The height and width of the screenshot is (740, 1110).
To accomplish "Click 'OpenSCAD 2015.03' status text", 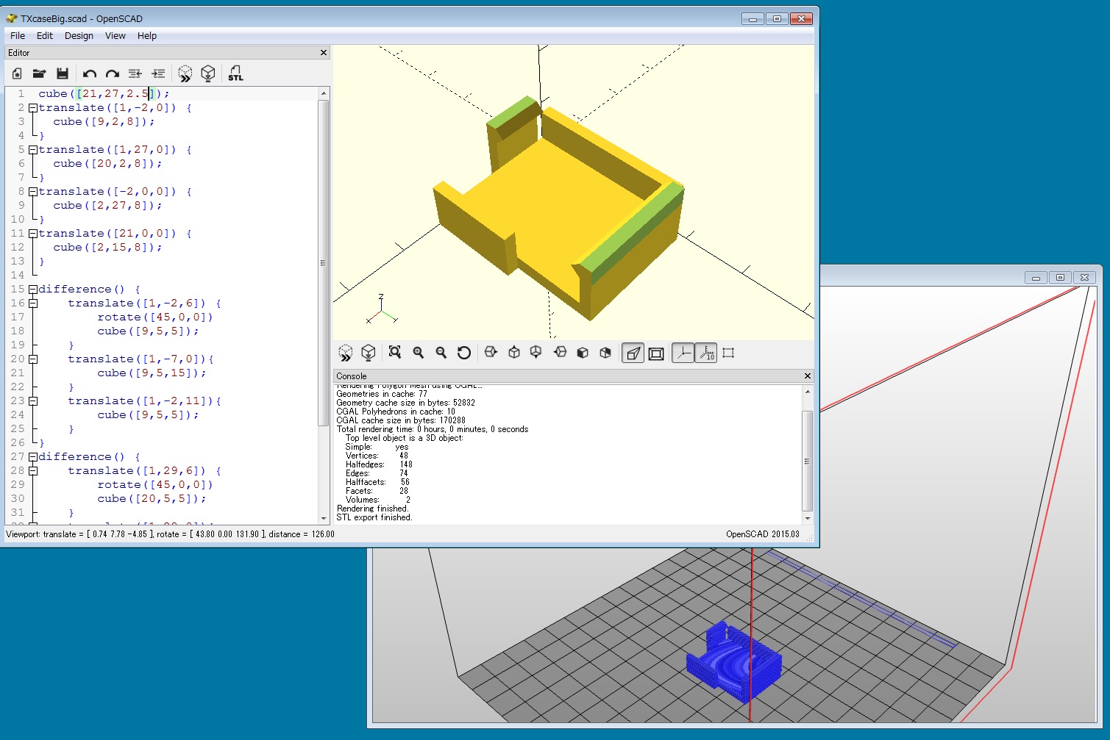I will coord(762,534).
